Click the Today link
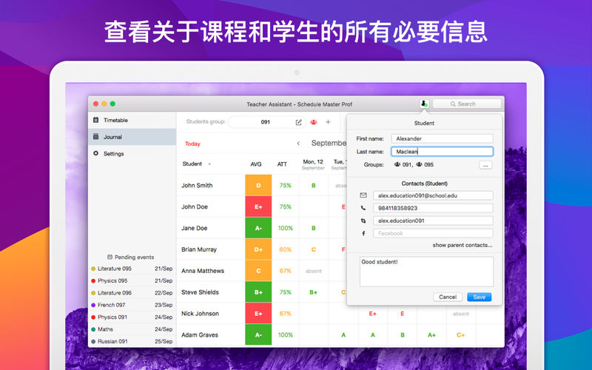 [192, 144]
